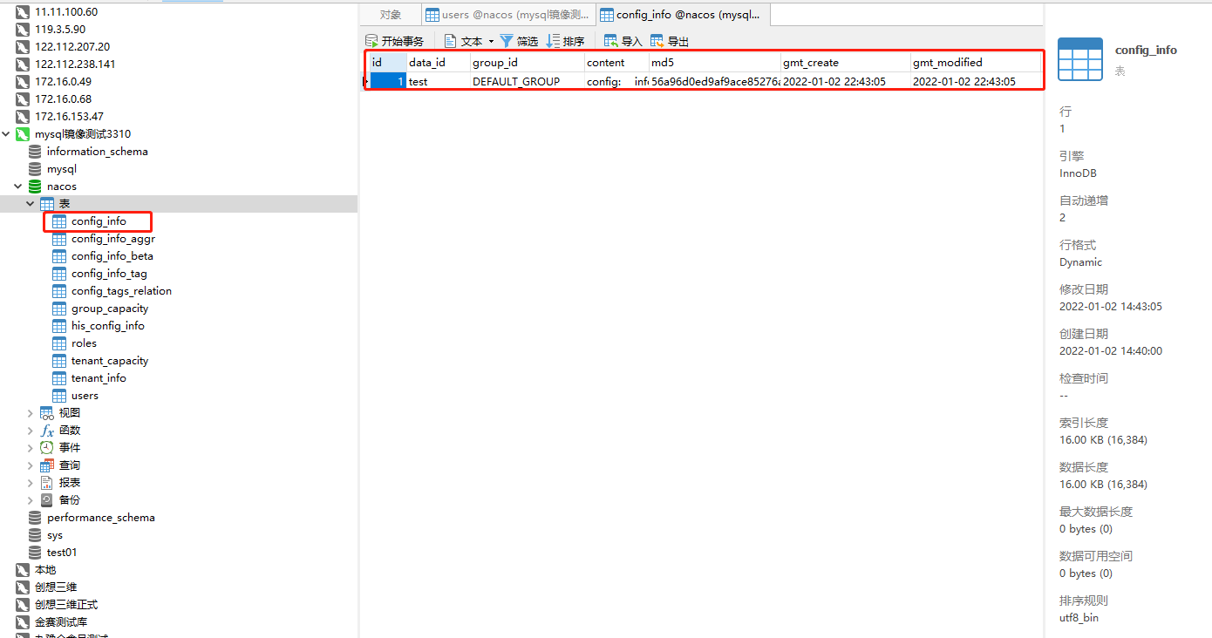Viewport: 1212px width, 638px height.
Task: Click the gmt_create column header
Action: [846, 63]
